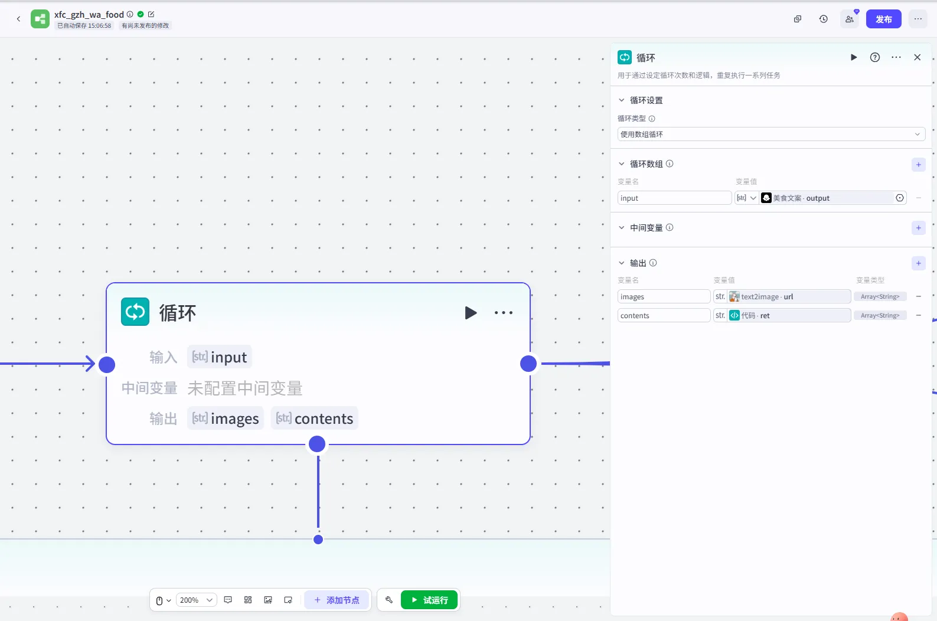The width and height of the screenshot is (937, 621).
Task: Click the 发布 publish button
Action: pos(884,19)
